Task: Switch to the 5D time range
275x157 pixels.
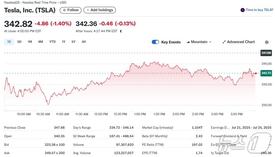Action: (19, 42)
